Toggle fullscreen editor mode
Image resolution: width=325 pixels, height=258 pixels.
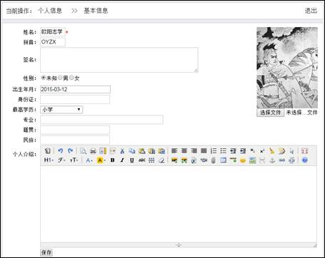(x=304, y=151)
